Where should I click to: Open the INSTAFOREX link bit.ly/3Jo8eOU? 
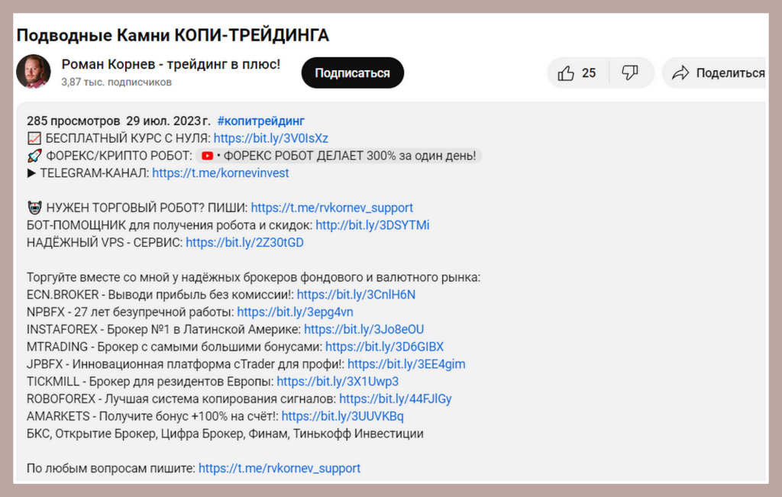tap(365, 329)
